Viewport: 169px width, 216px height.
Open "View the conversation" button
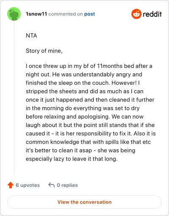(84, 202)
